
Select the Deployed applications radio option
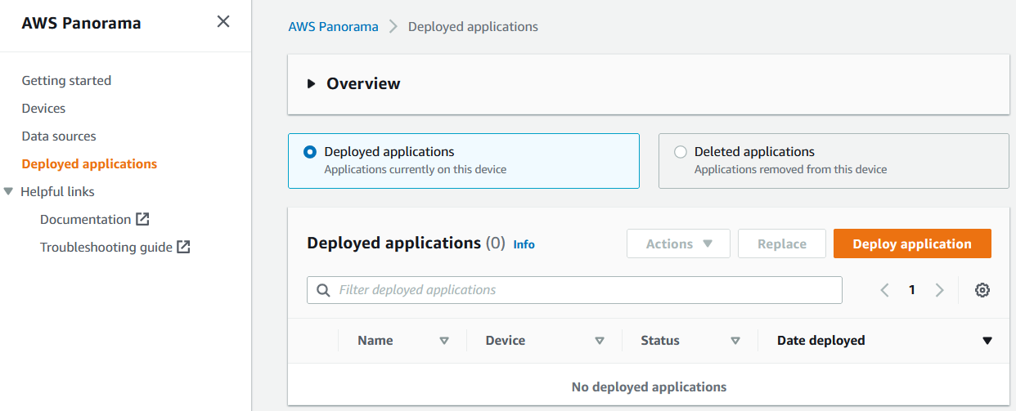point(310,152)
